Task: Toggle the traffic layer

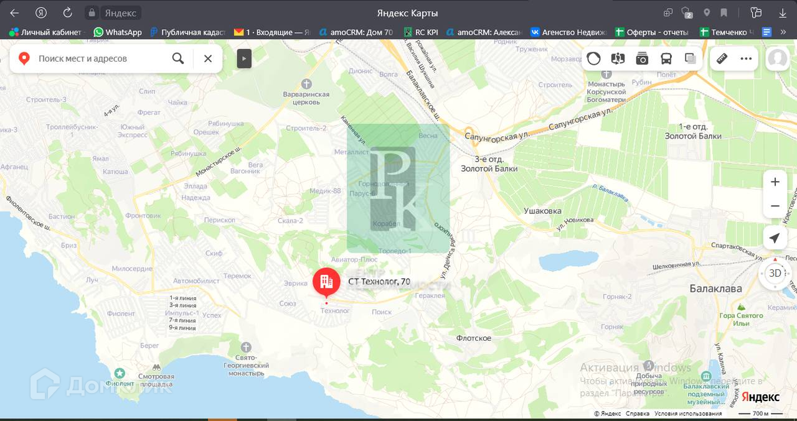Action: point(593,58)
